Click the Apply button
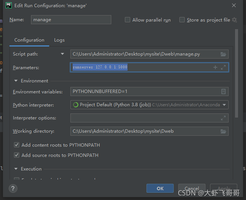Viewport: 246px width, 200px height. (x=224, y=188)
